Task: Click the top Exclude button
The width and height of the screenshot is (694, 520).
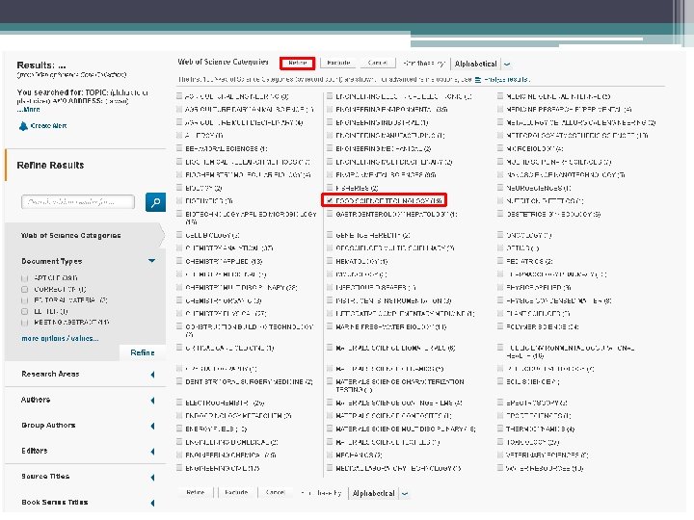Action: point(338,64)
